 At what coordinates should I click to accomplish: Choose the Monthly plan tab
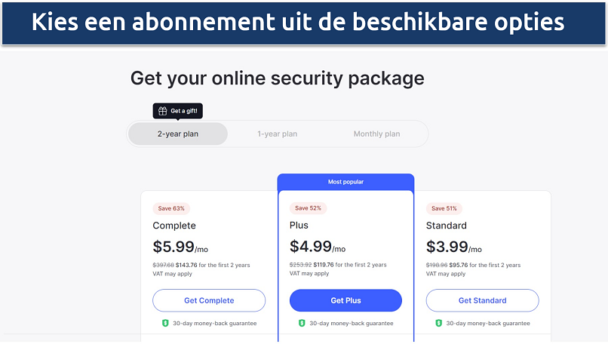pos(376,134)
